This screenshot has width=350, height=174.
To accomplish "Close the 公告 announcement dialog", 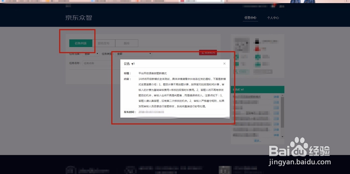I will [224, 64].
